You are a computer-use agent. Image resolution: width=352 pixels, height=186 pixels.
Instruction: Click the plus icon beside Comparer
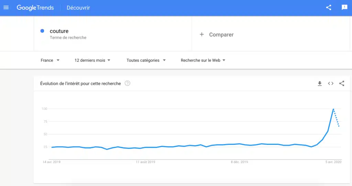tap(202, 35)
